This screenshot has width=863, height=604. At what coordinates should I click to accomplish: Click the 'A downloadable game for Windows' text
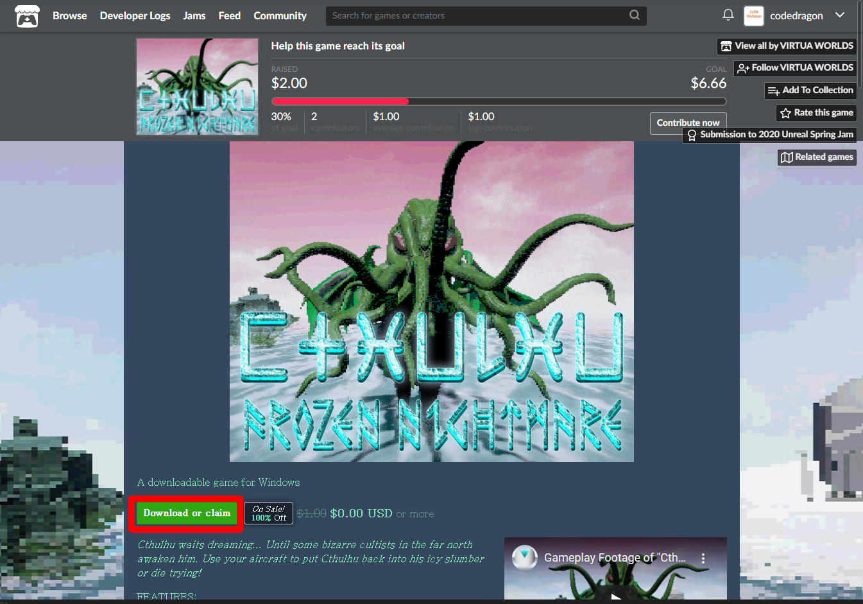coord(218,482)
